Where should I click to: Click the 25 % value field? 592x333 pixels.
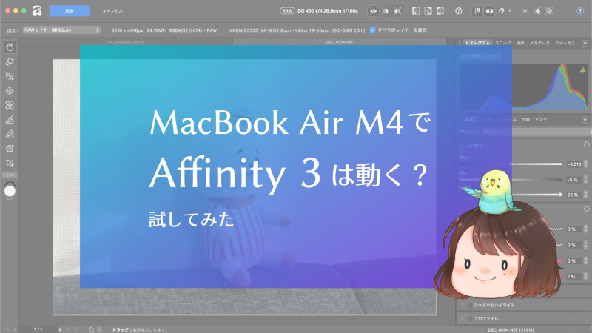click(573, 195)
